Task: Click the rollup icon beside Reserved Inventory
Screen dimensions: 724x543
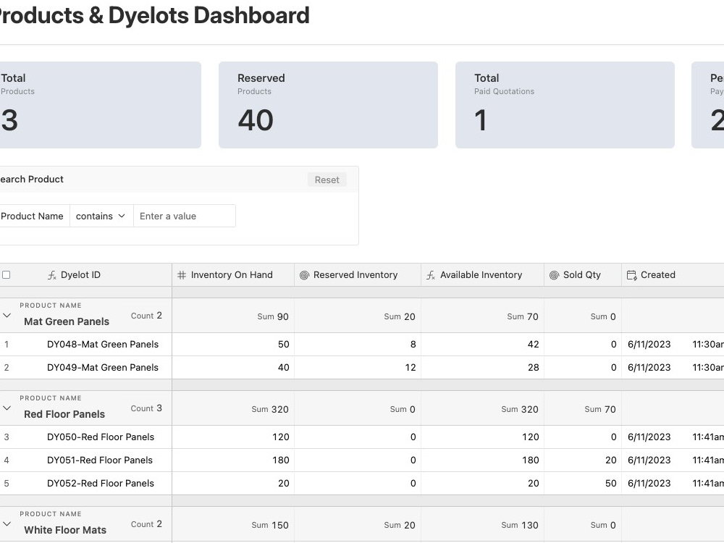Action: 304,275
